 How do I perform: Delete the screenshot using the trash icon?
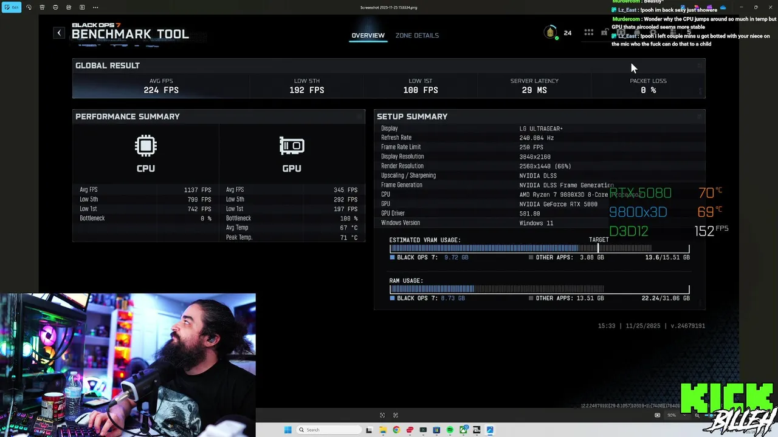42,7
